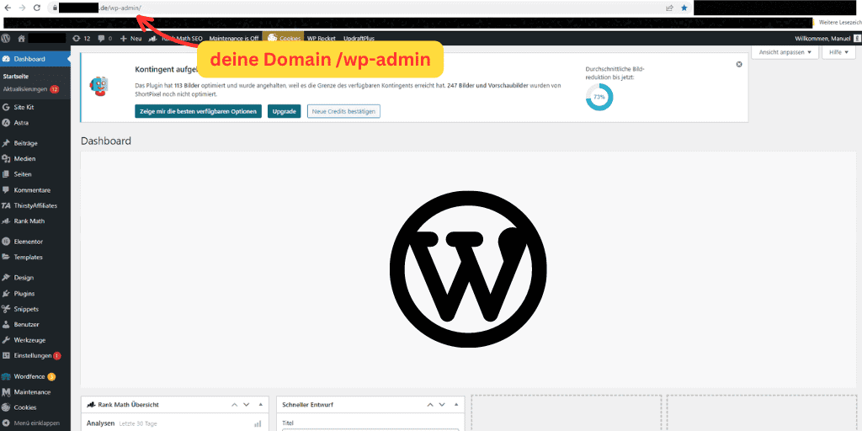Viewport: 862px width, 431px height.
Task: Bookmark page with the star icon
Action: click(x=684, y=8)
